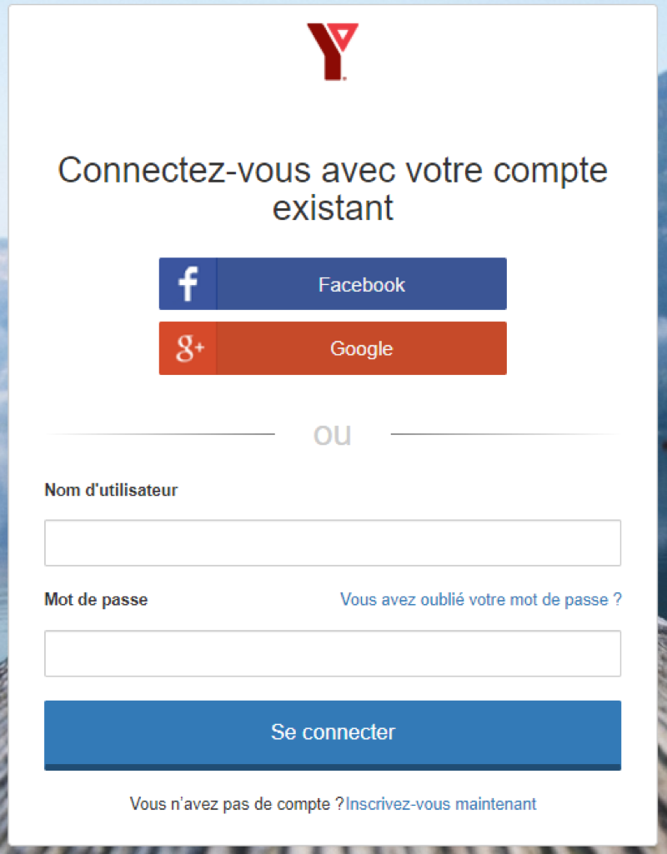Screen dimensions: 667x854
Task: Open the Inscrivez-vous maintenant link
Action: (441, 804)
